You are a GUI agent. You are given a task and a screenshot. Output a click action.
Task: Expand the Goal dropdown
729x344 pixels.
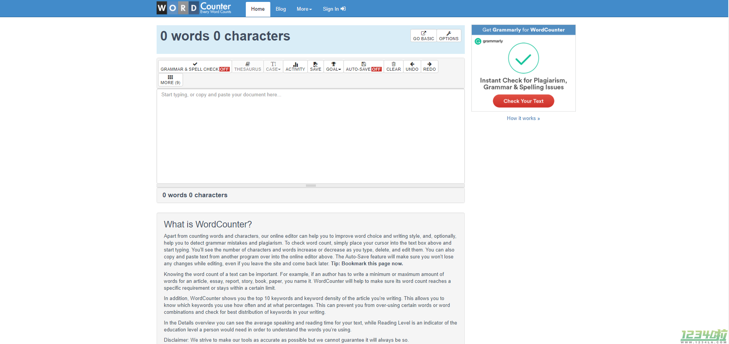[333, 67]
